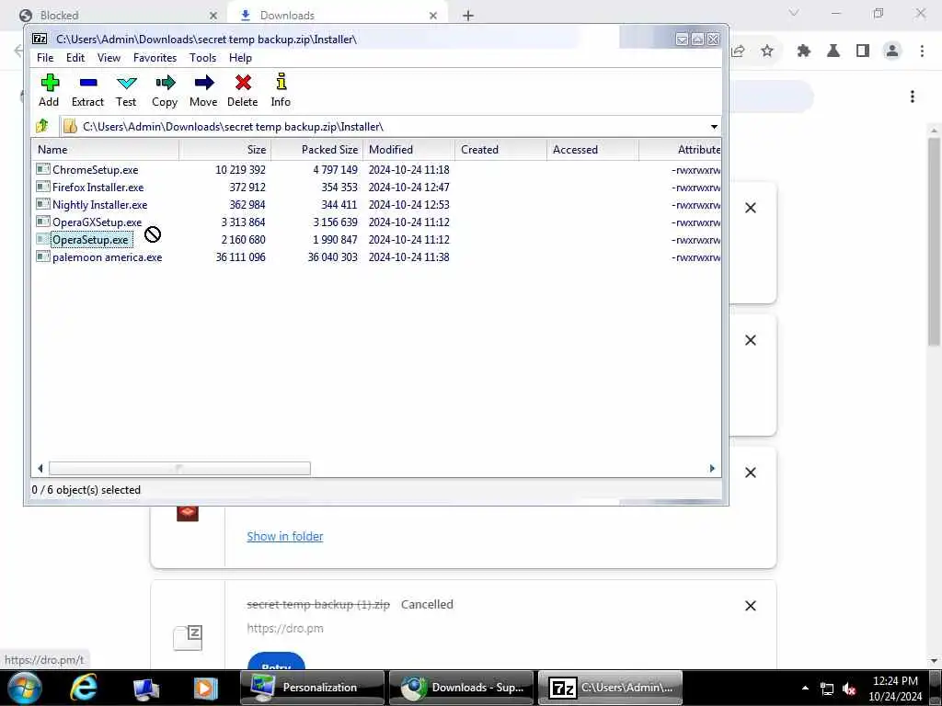Screen dimensions: 942x706
Task: Open the View menu
Action: pyautogui.click(x=109, y=58)
